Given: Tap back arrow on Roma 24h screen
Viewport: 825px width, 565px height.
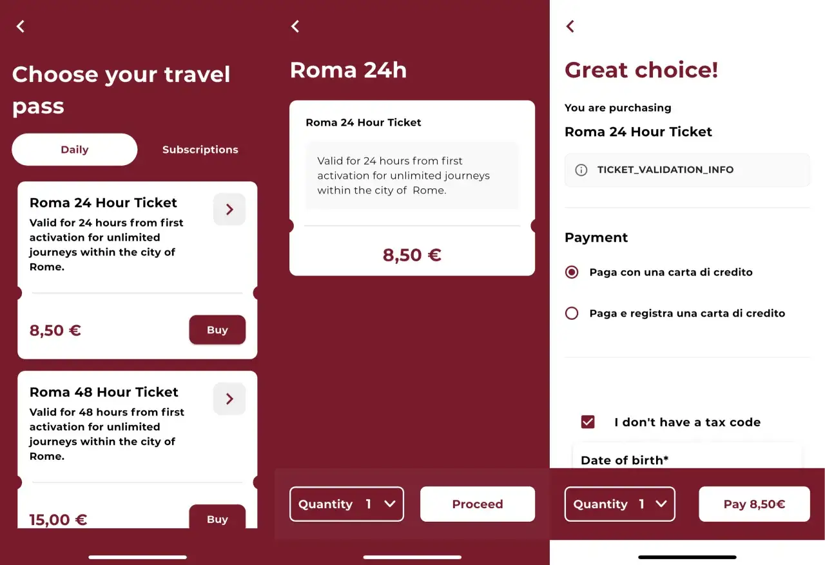Looking at the screenshot, I should [x=295, y=26].
